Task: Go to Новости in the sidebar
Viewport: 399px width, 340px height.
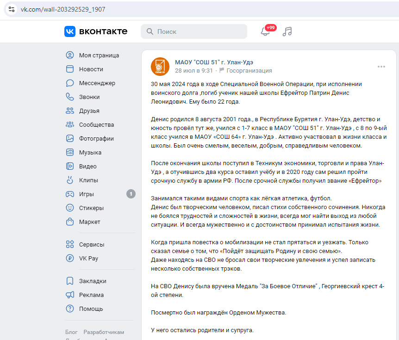Action: (x=91, y=69)
